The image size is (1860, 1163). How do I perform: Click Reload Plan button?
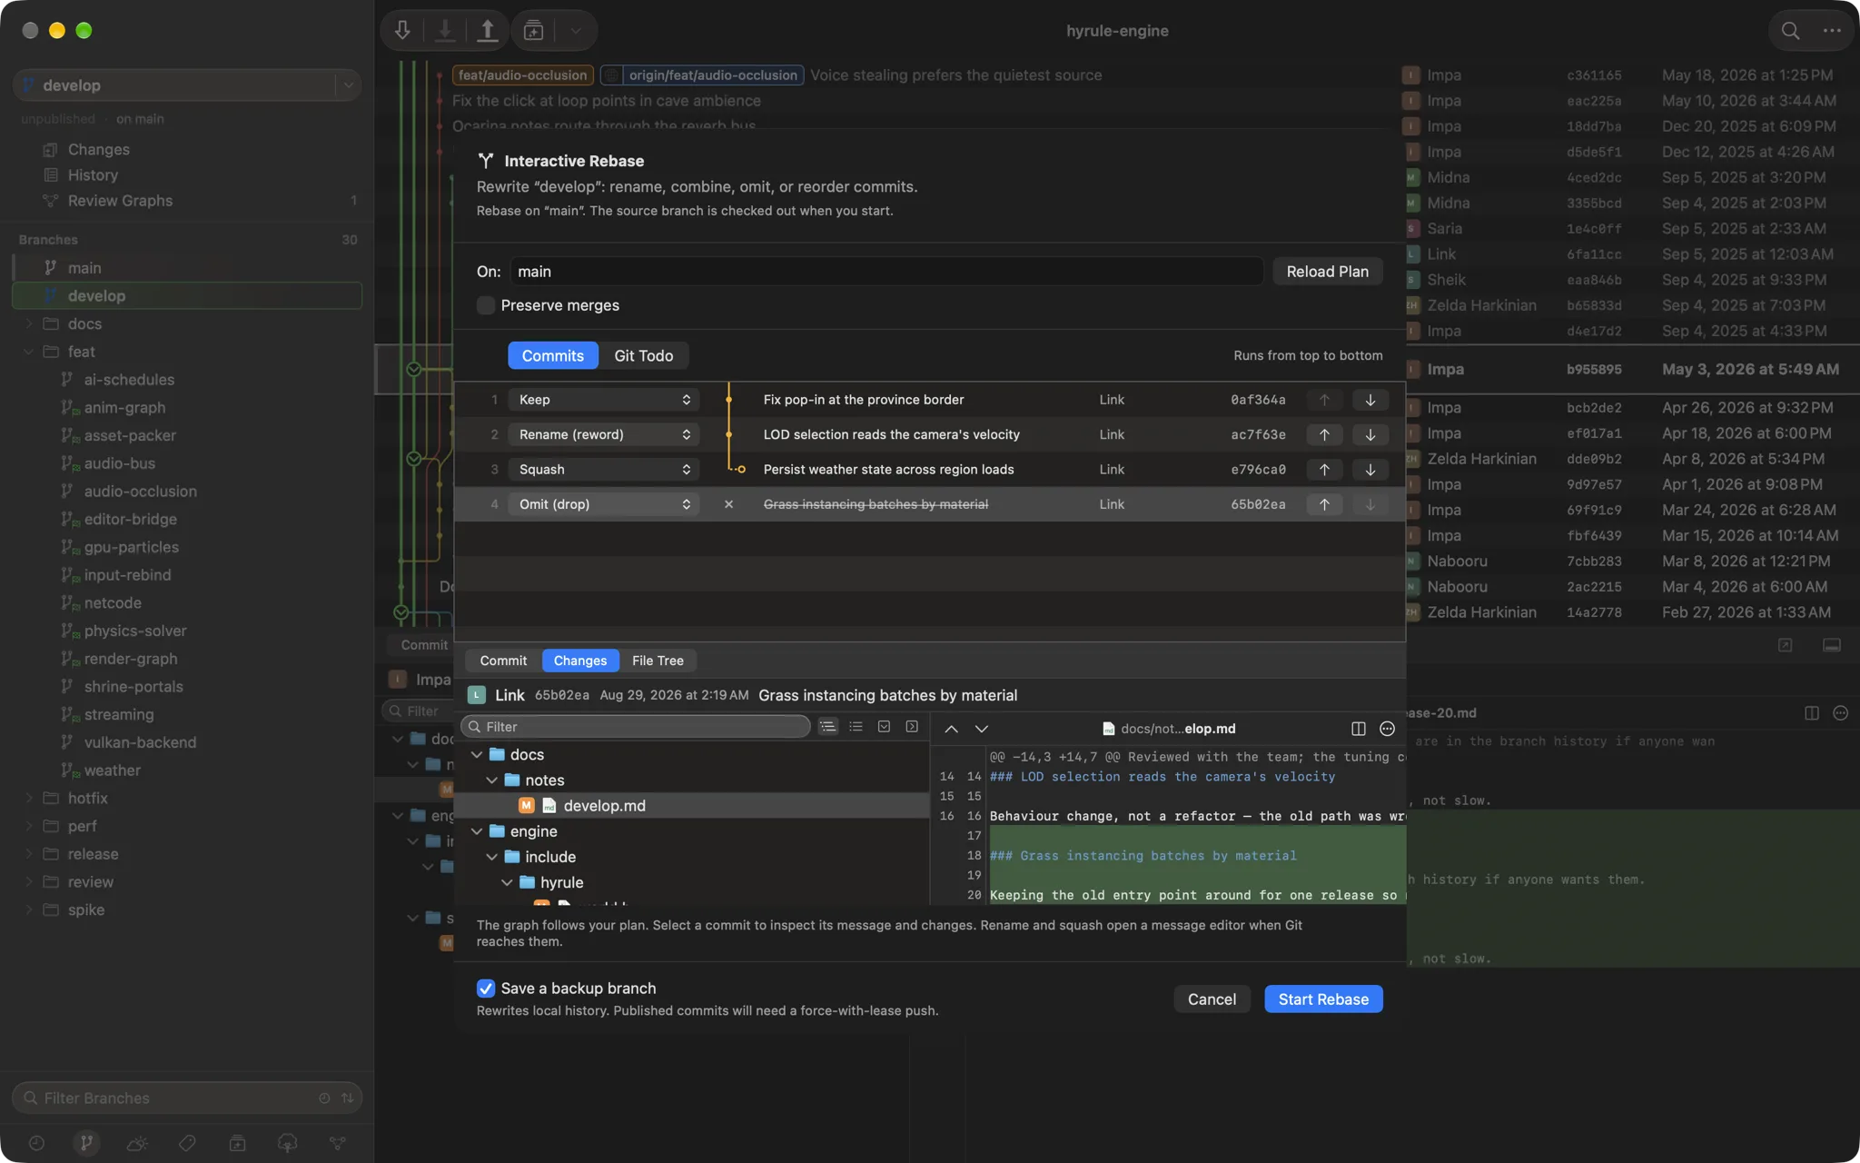pyautogui.click(x=1327, y=271)
